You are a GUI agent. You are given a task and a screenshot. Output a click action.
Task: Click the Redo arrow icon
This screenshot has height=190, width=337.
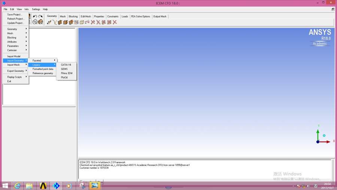click(40, 17)
